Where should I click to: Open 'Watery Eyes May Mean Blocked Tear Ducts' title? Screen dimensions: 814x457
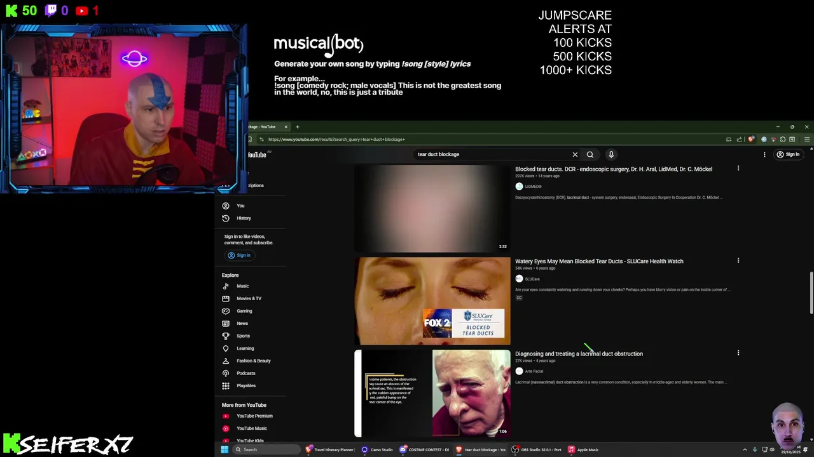coord(599,262)
